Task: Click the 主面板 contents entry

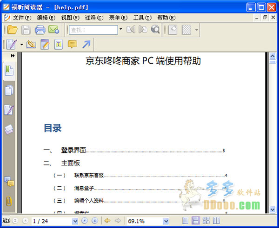Action: [x=71, y=163]
